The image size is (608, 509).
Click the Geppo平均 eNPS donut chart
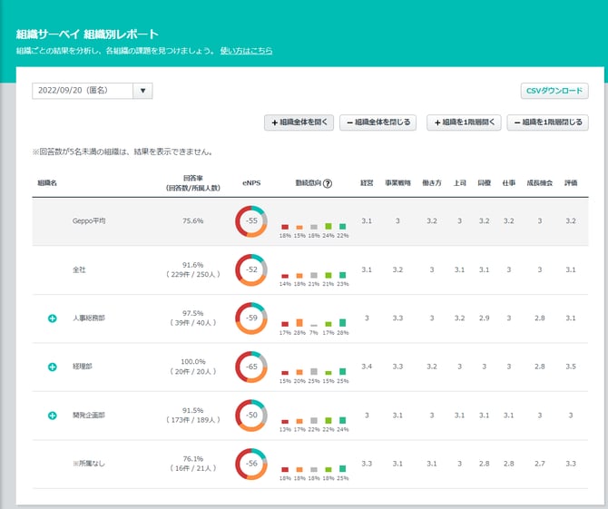coord(251,221)
